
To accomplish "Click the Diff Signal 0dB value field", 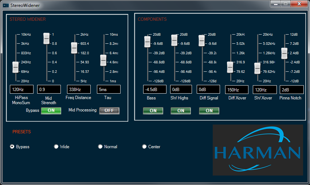I will (208, 89).
